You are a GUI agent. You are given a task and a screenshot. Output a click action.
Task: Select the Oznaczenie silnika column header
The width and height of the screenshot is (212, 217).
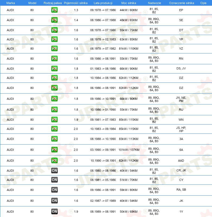coord(181,3)
